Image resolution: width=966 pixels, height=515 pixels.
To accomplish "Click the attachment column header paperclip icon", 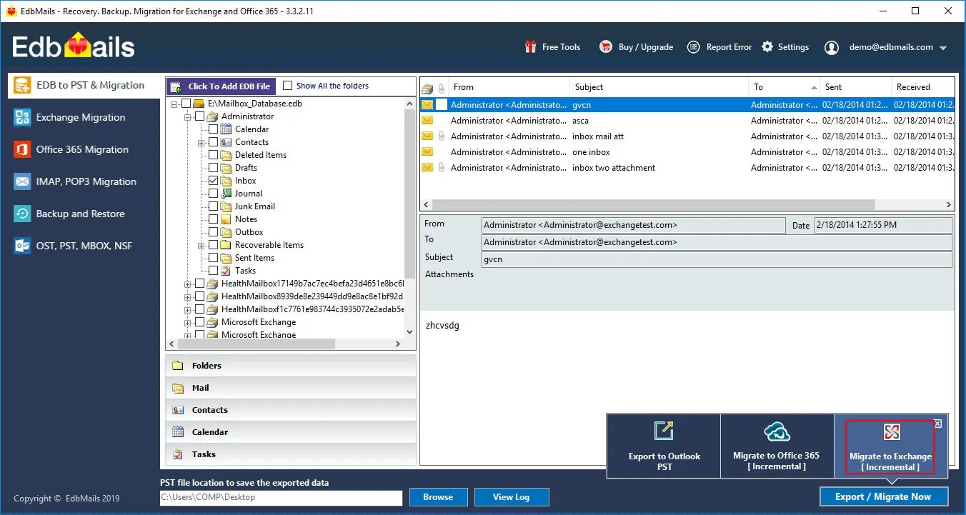I will pyautogui.click(x=442, y=88).
